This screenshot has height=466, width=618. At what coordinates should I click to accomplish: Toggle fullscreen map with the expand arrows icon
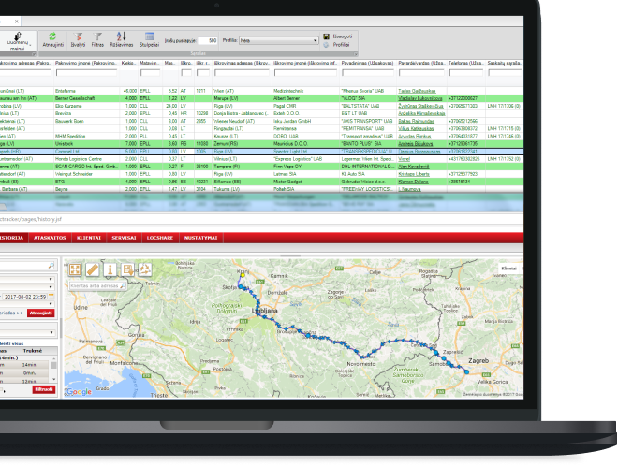click(x=75, y=269)
